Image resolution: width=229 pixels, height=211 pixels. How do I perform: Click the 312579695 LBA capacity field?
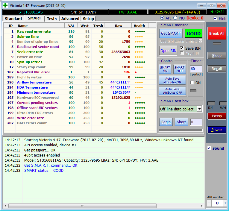(x=177, y=12)
